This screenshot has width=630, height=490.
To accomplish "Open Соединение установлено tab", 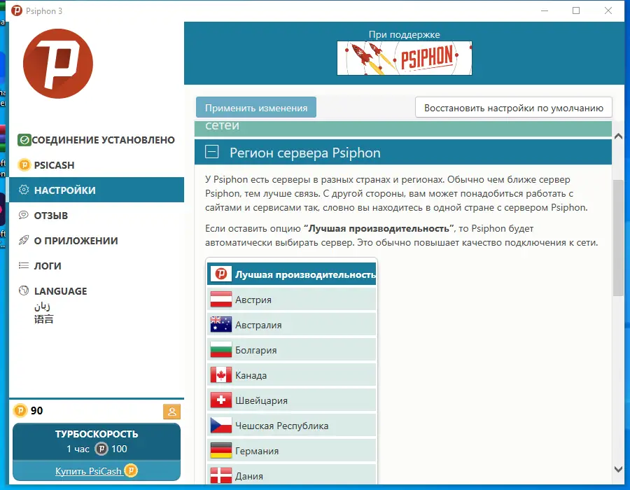I will [x=97, y=140].
